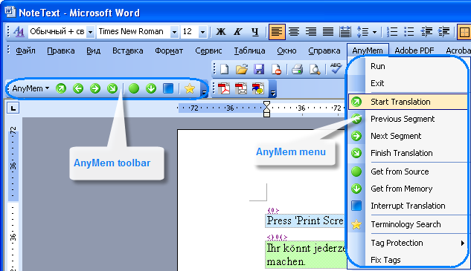Click the Print icon
The width and height of the screenshot is (471, 271).
(x=298, y=69)
